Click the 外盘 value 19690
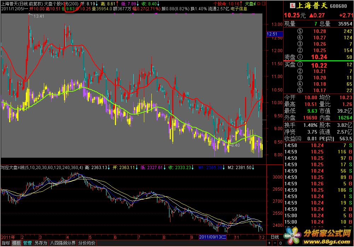This screenshot has height=247, width=354. pos(310,118)
